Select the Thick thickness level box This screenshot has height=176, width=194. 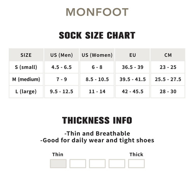click(x=136, y=164)
